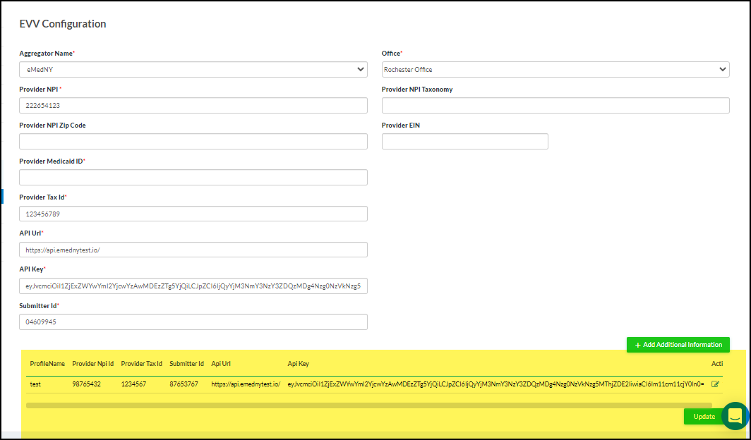The height and width of the screenshot is (440, 751).
Task: Select the Provider NPI Zip Code field
Action: pyautogui.click(x=193, y=141)
